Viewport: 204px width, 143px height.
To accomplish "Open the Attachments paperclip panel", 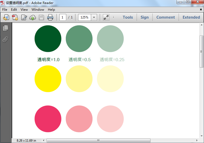I will (x=5, y=39).
